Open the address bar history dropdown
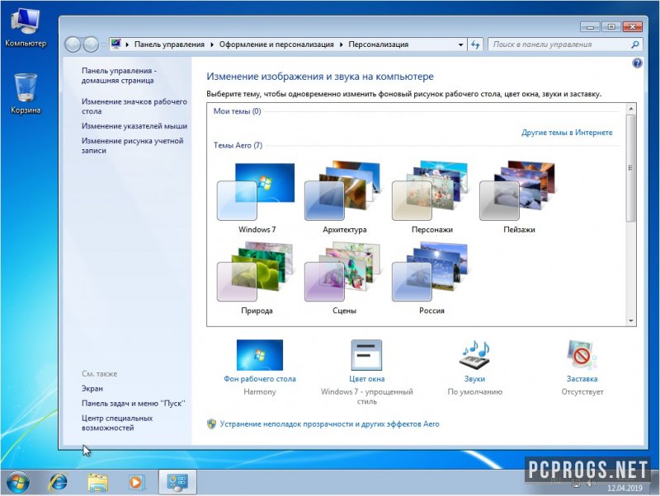 [x=460, y=44]
